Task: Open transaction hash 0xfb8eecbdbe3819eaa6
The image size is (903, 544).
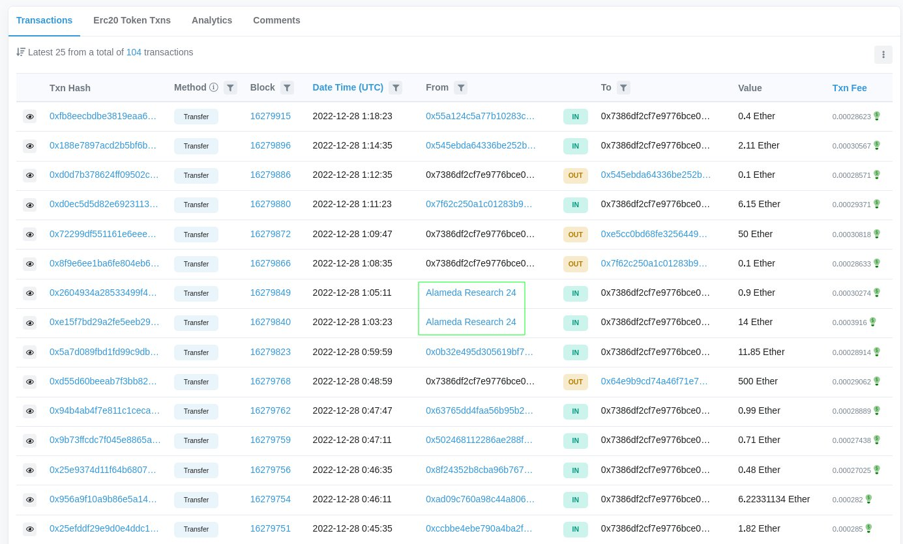Action: click(103, 116)
